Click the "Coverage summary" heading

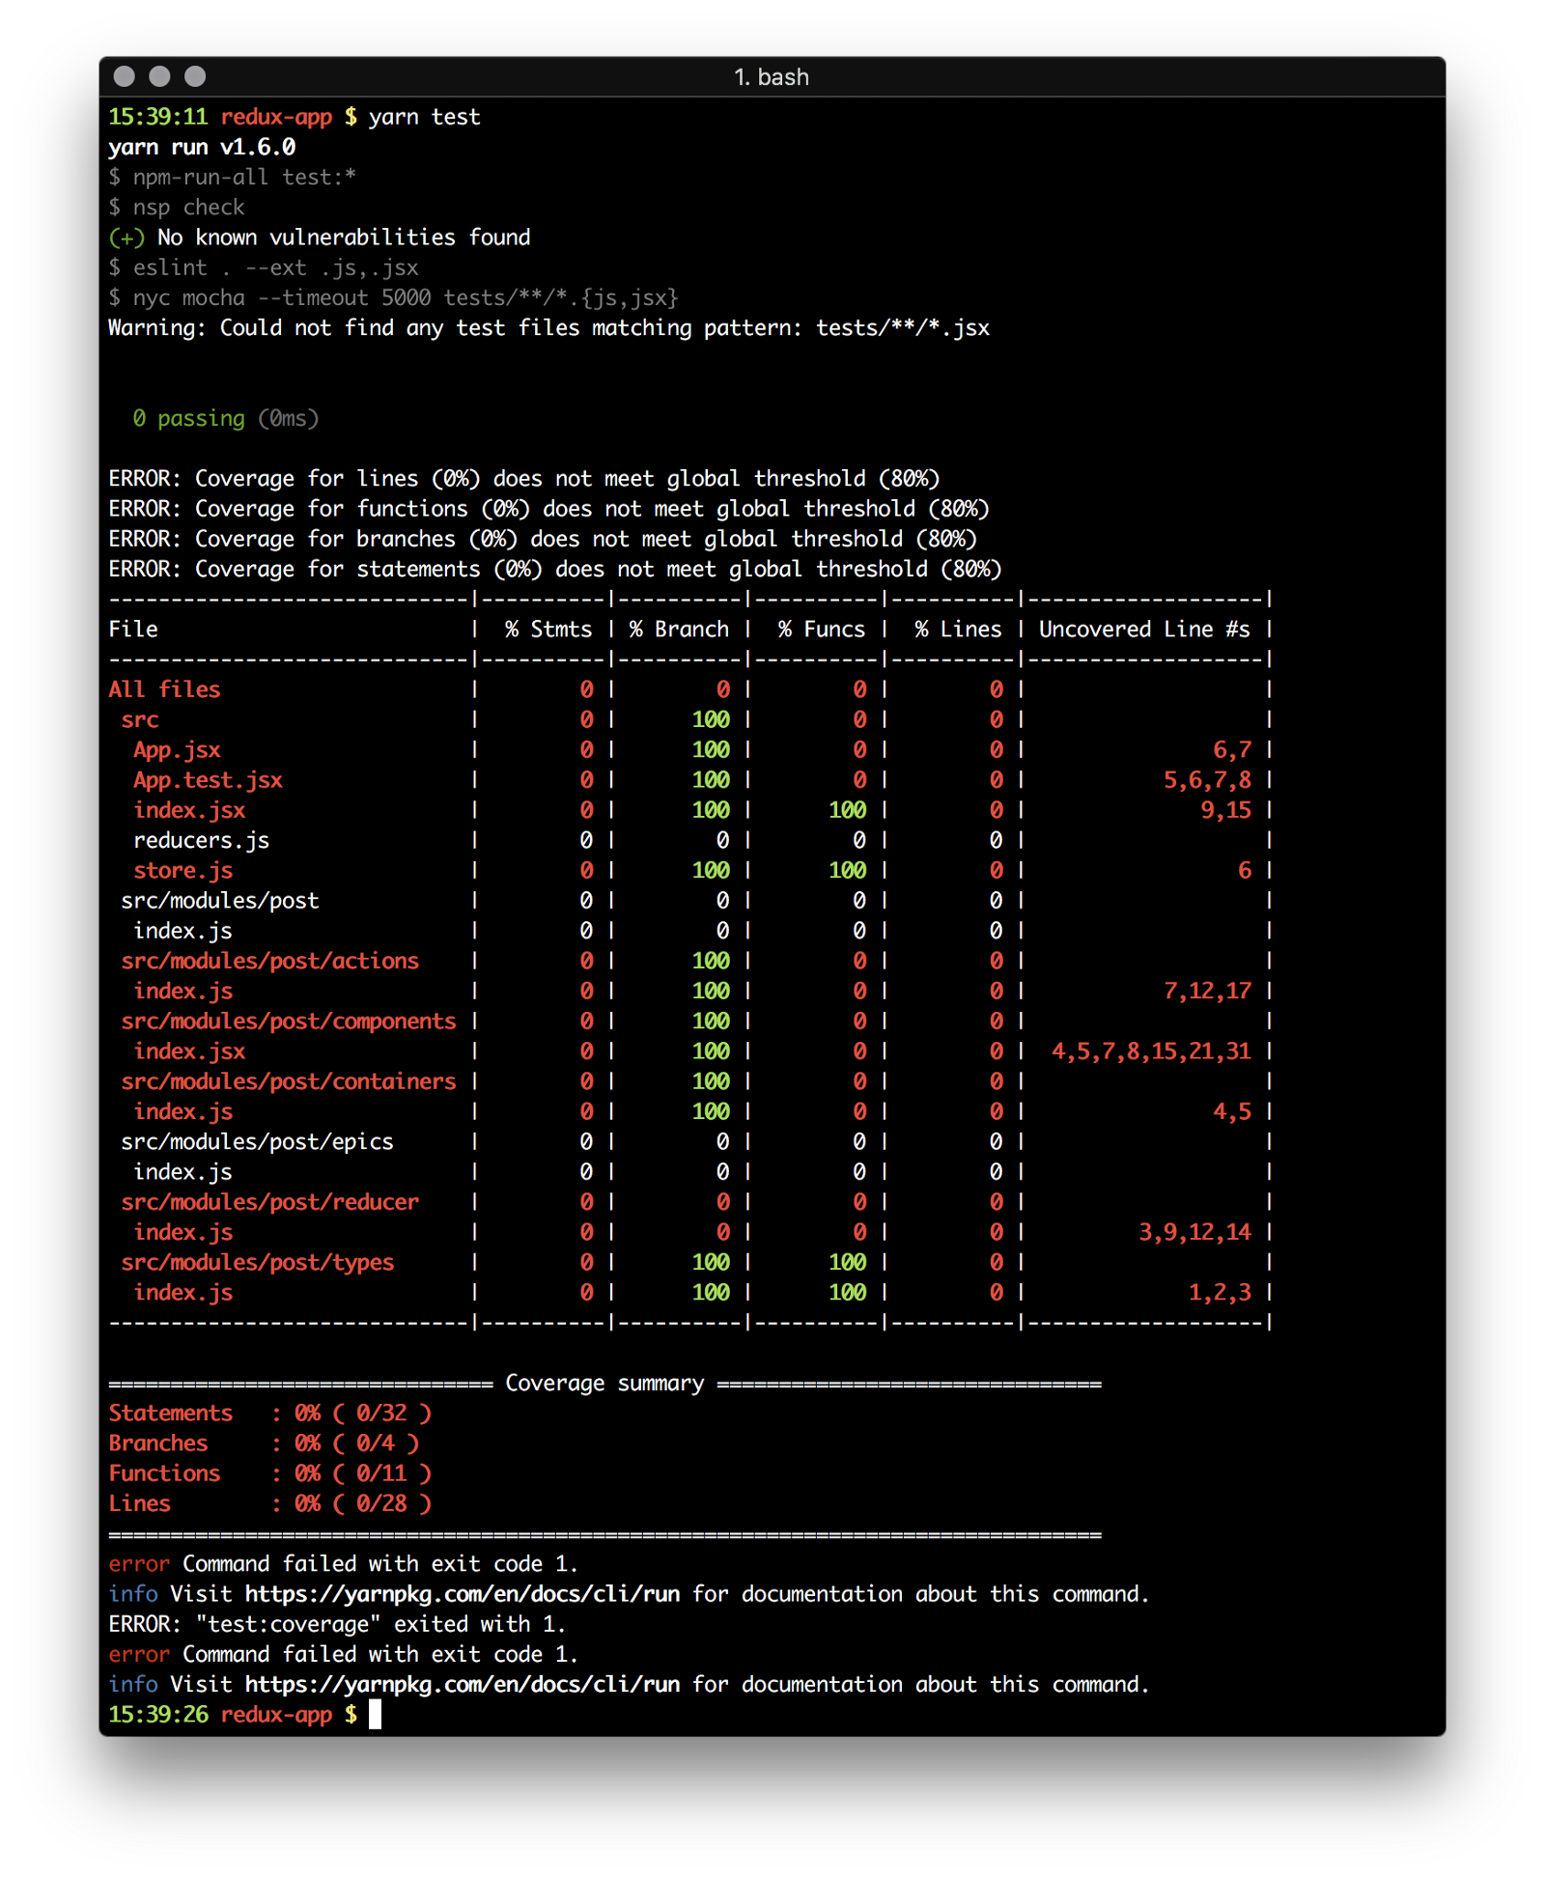click(x=604, y=1384)
